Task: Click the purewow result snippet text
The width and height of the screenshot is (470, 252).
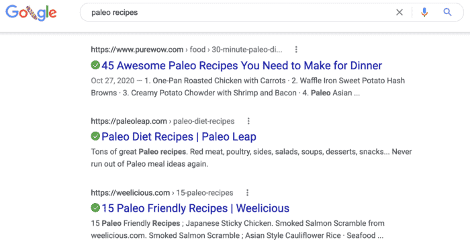Action: (x=248, y=87)
